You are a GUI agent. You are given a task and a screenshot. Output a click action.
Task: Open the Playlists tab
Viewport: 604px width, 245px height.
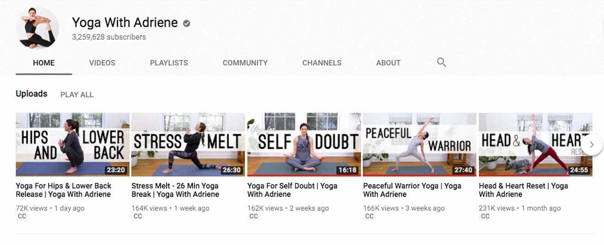tap(169, 63)
